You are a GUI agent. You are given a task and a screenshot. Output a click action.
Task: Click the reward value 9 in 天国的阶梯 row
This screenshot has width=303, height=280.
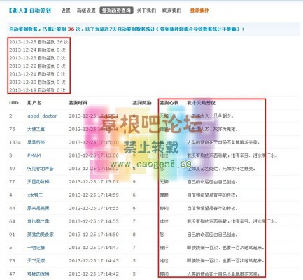coord(134,181)
